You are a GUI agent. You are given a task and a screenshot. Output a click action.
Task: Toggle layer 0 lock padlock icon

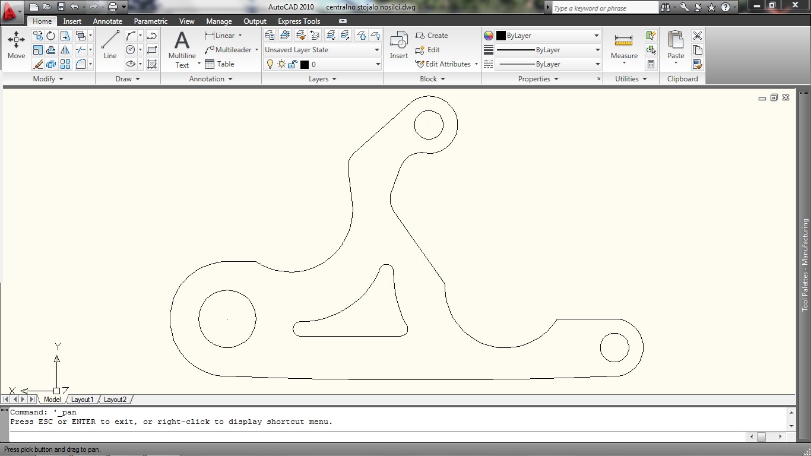293,64
